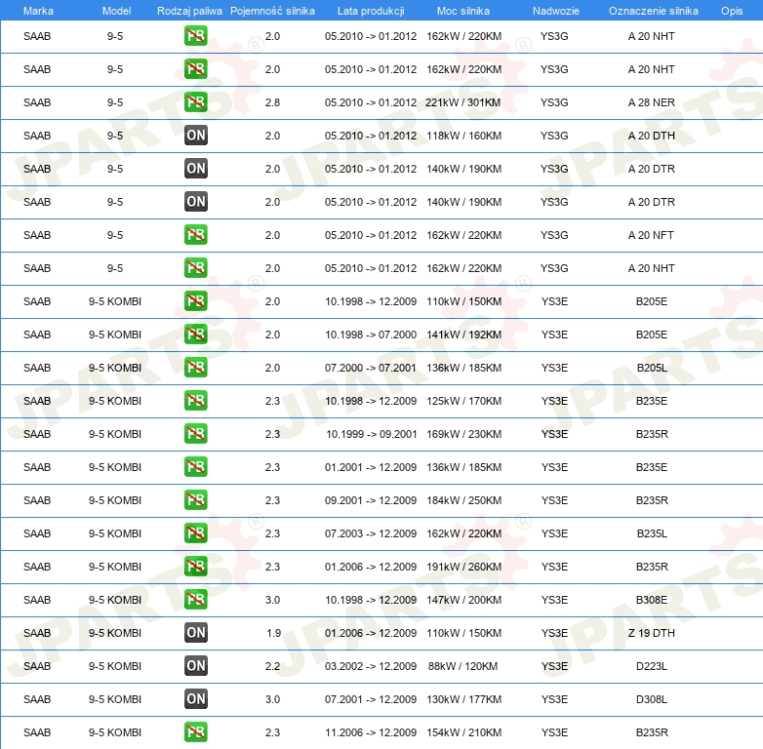Select the 88kW / 120KM power cell
This screenshot has height=749, width=763.
462,666
